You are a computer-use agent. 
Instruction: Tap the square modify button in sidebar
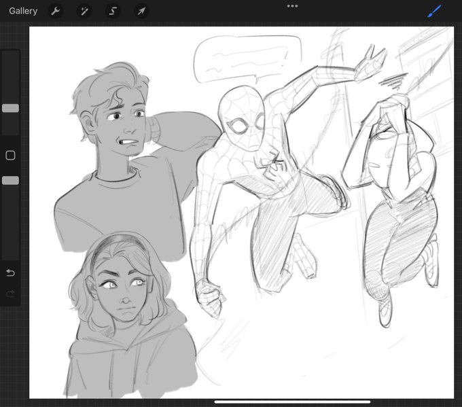(10, 156)
